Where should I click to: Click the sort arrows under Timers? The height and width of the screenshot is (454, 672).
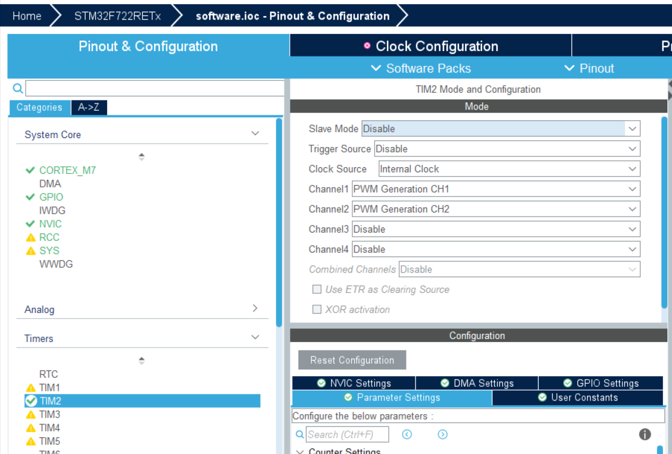click(x=142, y=361)
